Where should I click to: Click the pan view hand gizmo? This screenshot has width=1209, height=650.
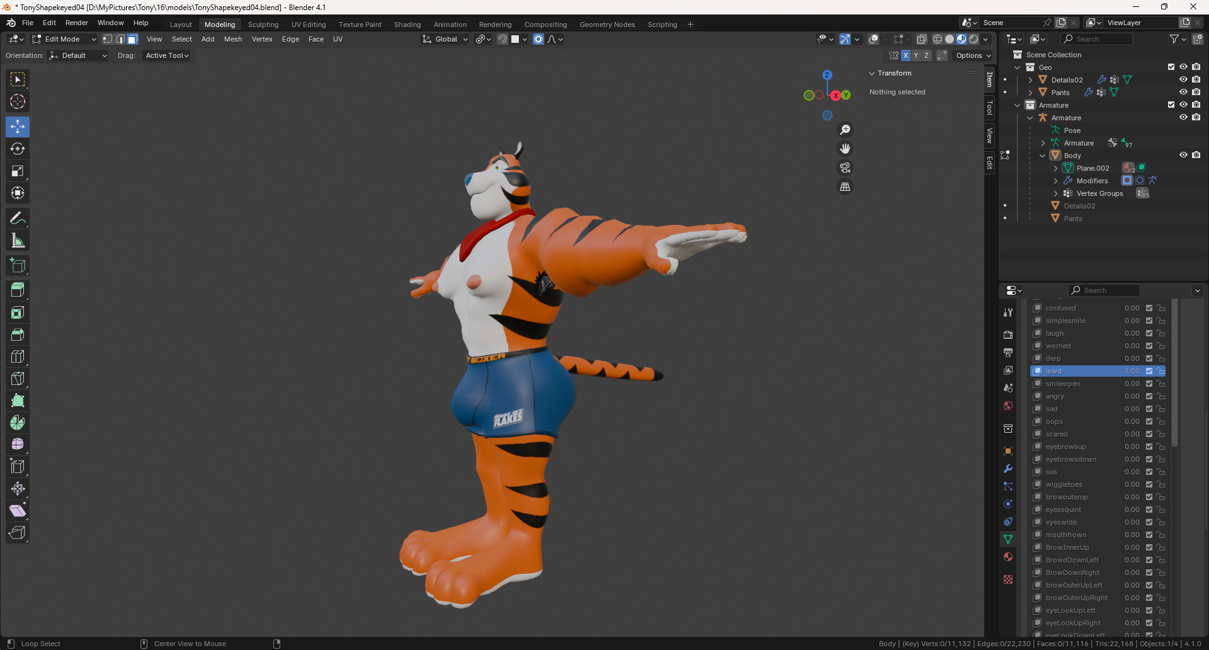[845, 149]
